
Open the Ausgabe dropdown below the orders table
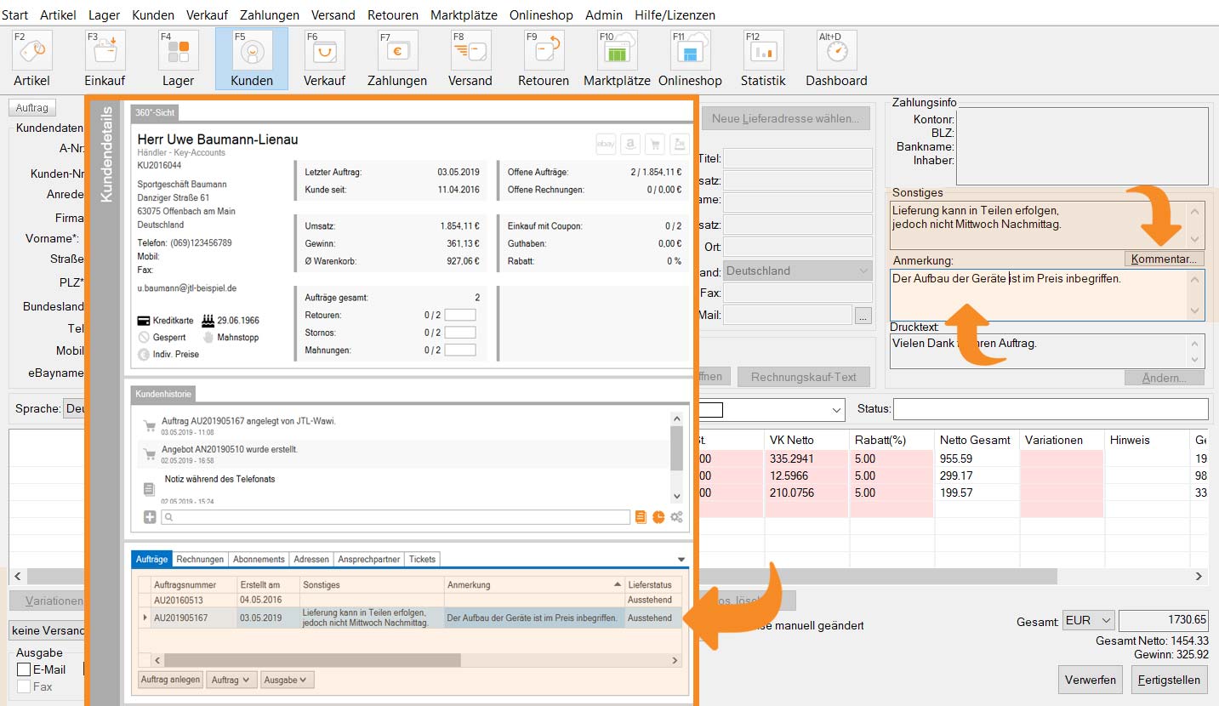point(288,680)
